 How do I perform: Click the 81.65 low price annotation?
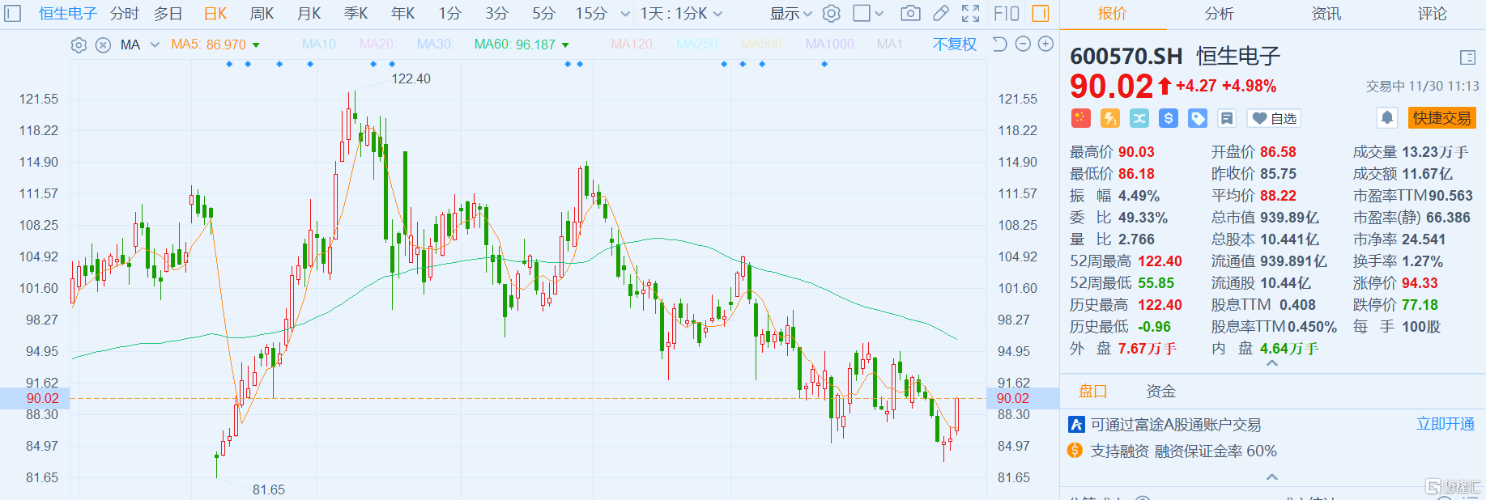point(269,489)
